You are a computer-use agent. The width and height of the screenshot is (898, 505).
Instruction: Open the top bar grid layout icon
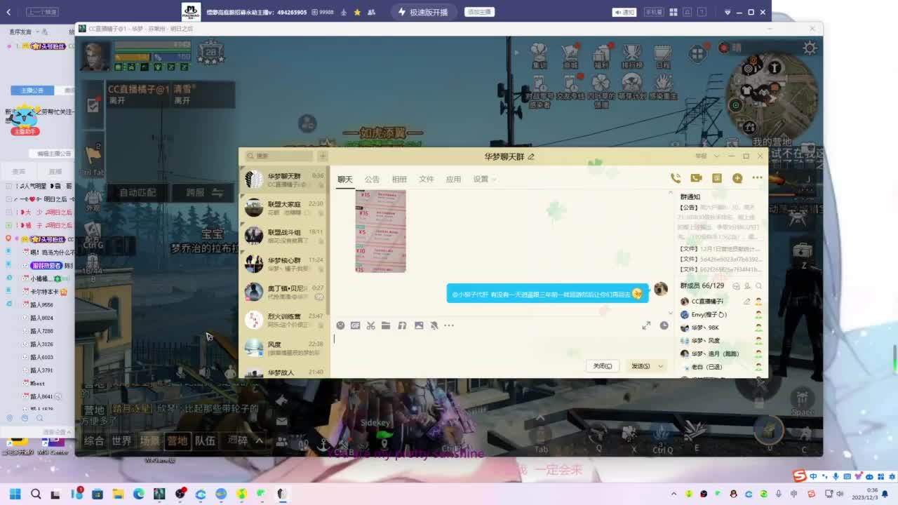[673, 12]
